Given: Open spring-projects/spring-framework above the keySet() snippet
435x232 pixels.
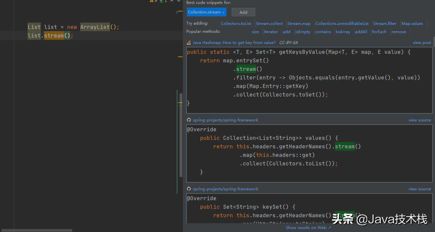Looking at the screenshot, I should coord(225,189).
